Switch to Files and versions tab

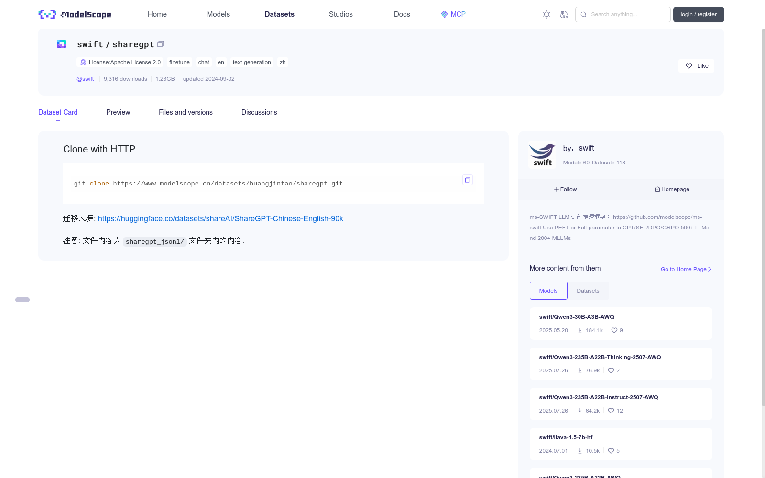[x=186, y=112]
